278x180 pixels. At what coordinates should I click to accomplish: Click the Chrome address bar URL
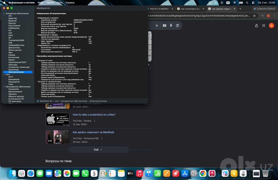coord(198,16)
